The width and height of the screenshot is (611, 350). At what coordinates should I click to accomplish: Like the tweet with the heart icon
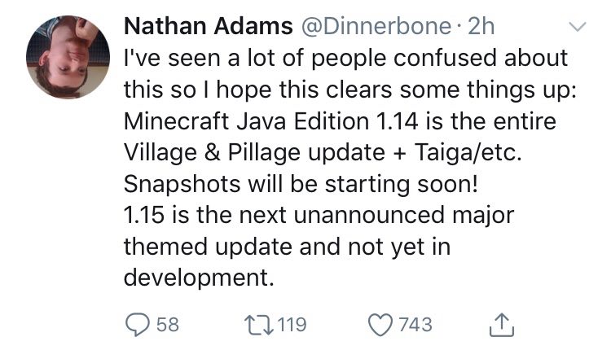[382, 324]
